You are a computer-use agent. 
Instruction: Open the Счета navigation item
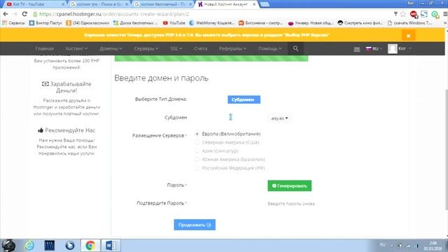[x=201, y=48]
